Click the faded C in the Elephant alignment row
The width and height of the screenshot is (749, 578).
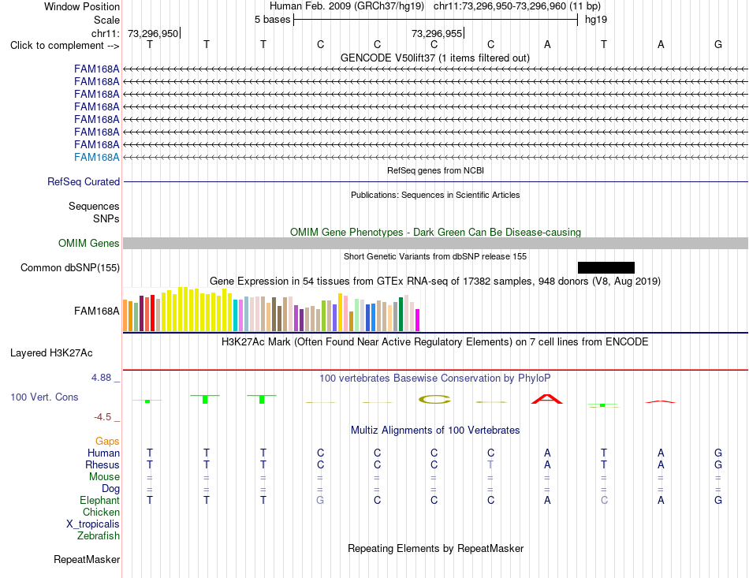604,500
